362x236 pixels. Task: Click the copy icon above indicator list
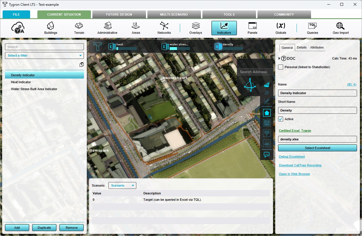pos(82,65)
